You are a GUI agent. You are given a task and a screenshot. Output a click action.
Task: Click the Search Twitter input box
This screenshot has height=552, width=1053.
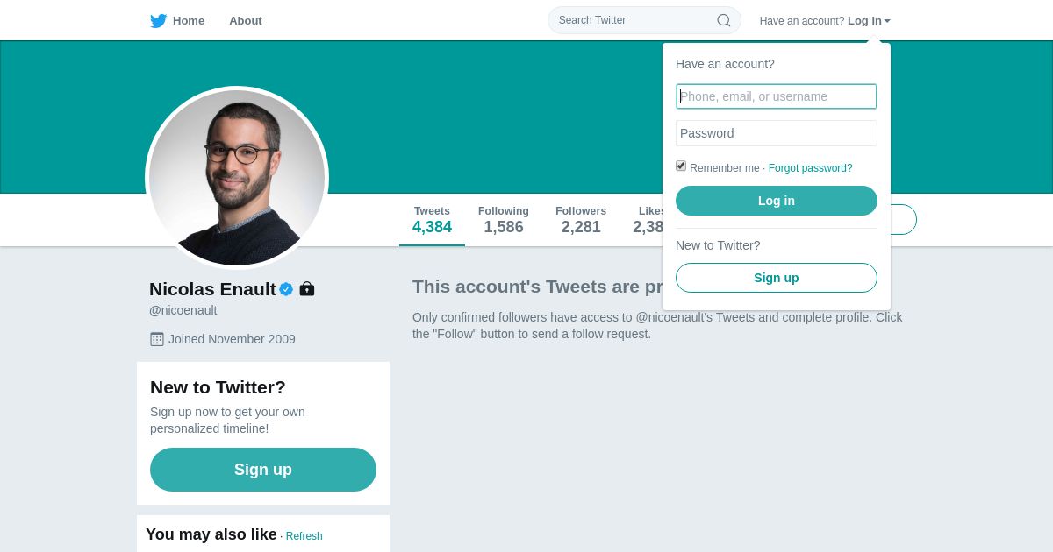[634, 20]
